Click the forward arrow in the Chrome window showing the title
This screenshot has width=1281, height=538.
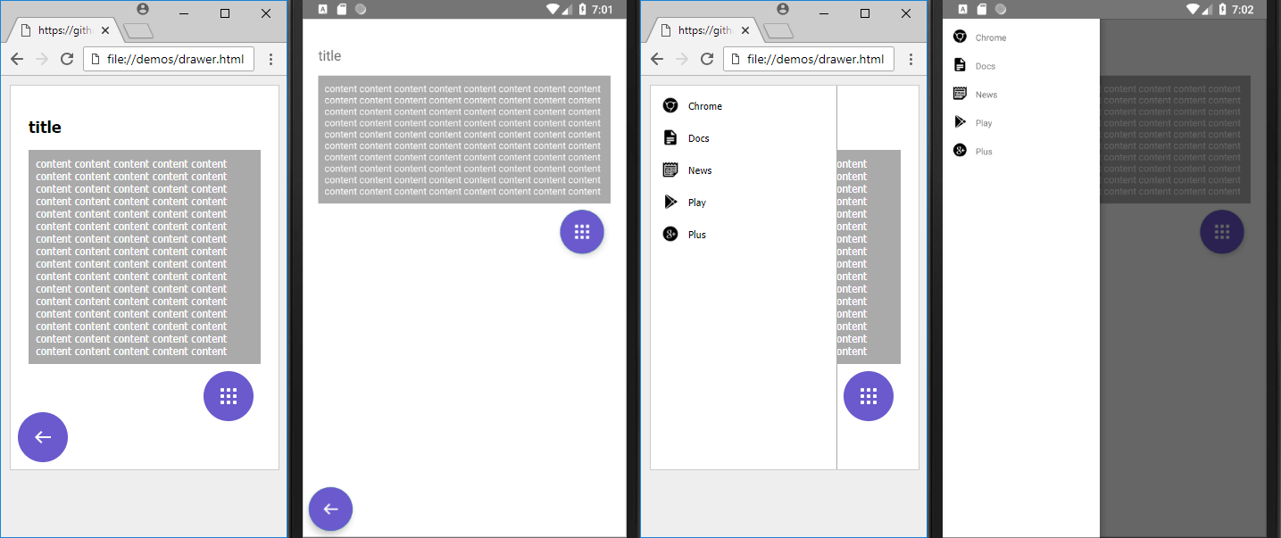[x=41, y=59]
